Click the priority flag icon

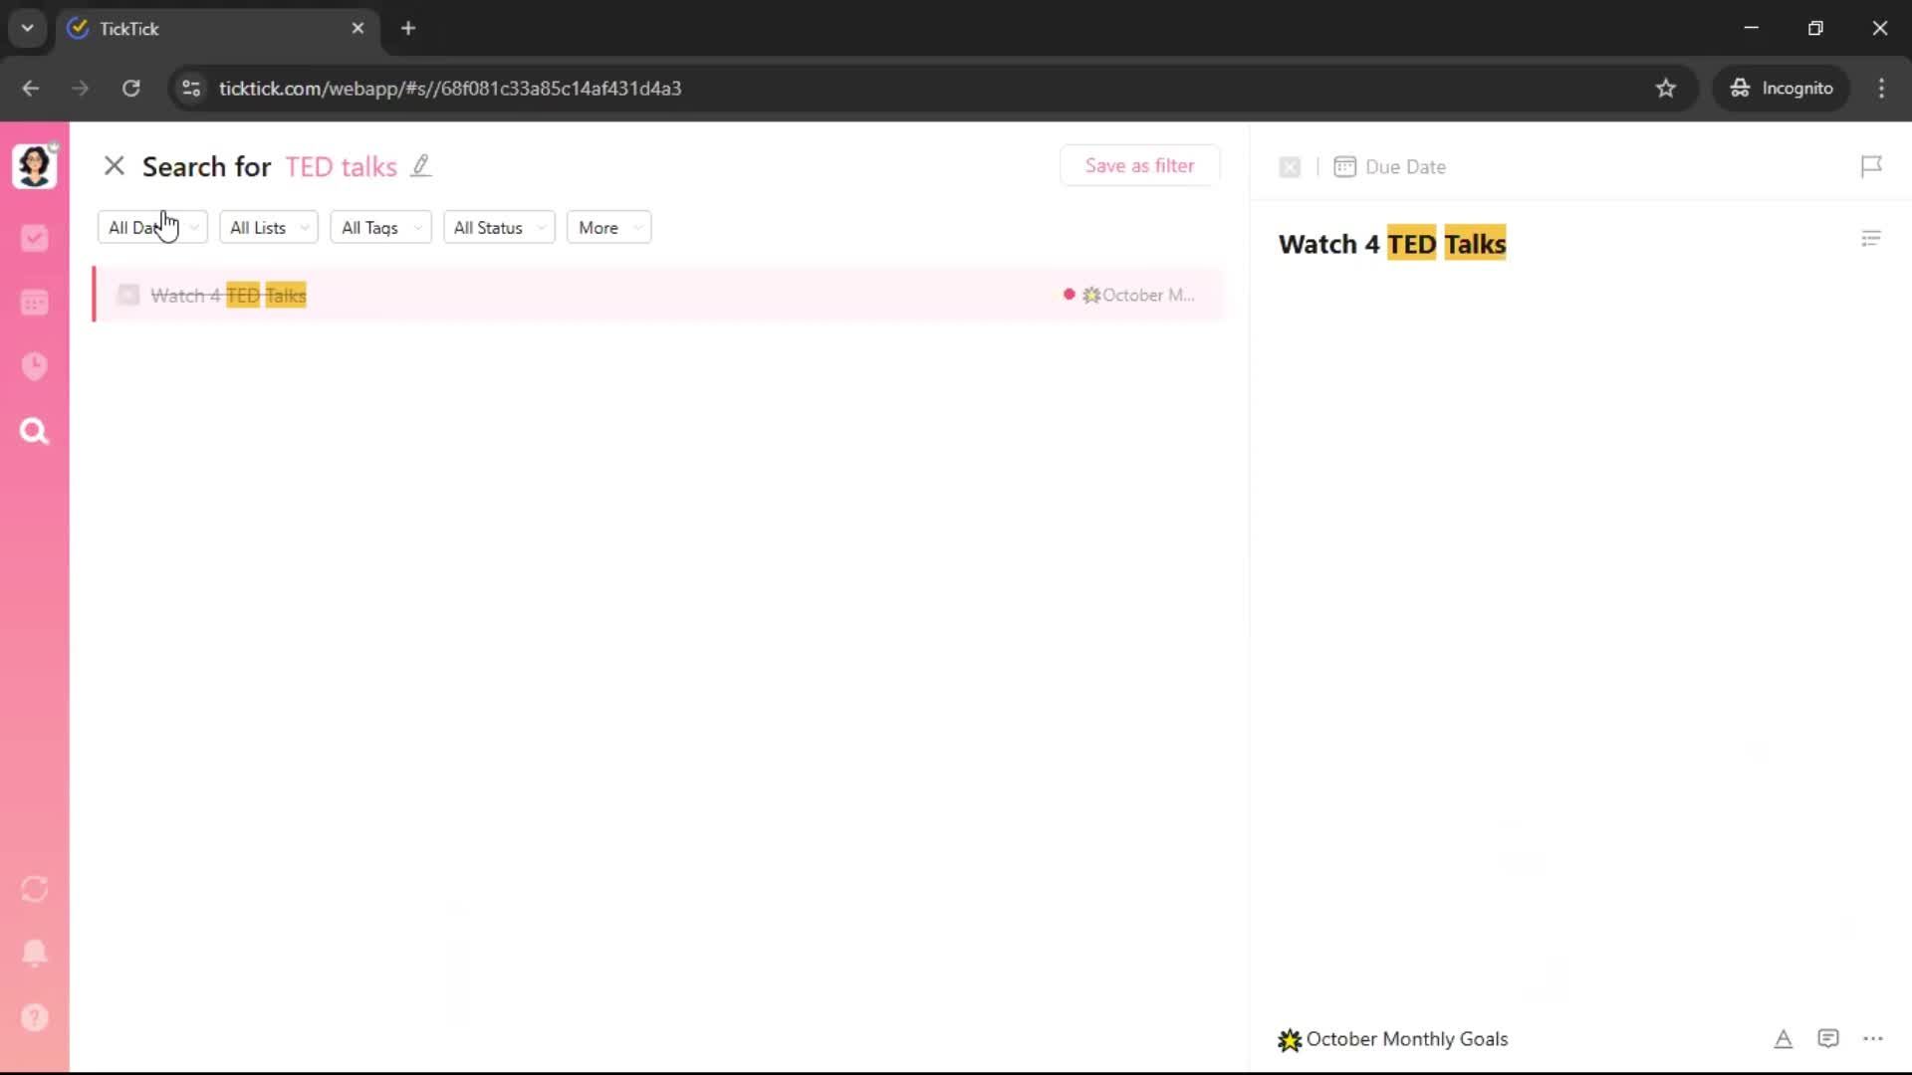(1871, 166)
